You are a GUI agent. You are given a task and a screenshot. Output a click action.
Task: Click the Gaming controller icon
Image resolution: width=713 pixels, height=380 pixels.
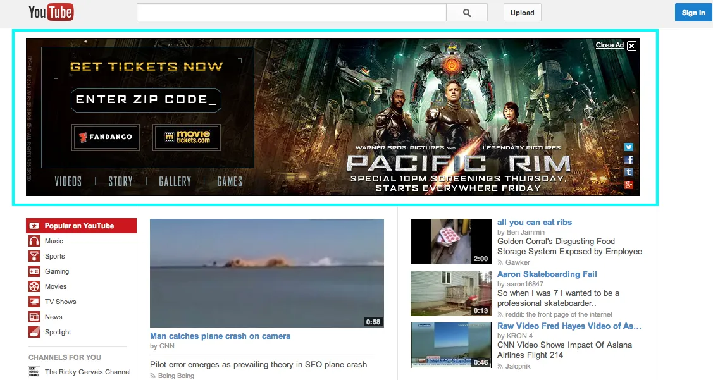point(34,271)
